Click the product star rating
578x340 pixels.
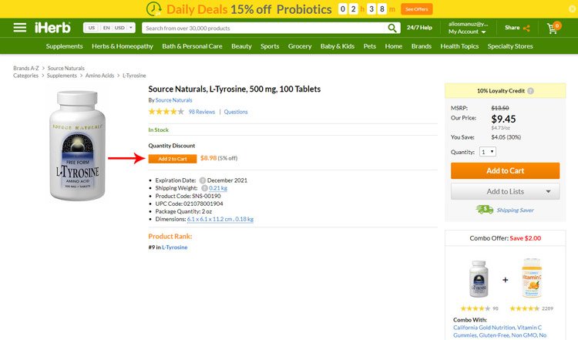click(x=166, y=111)
